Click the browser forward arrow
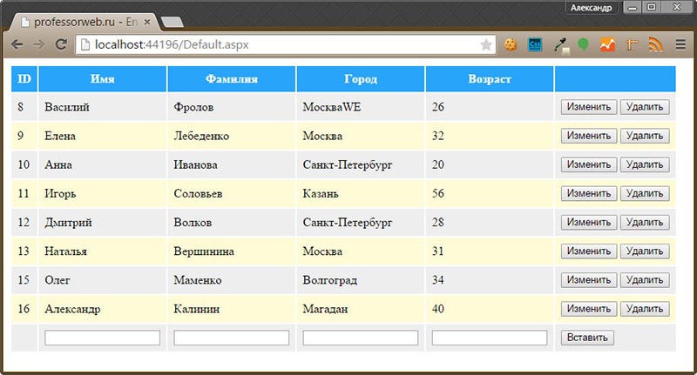697x375 pixels. point(39,44)
